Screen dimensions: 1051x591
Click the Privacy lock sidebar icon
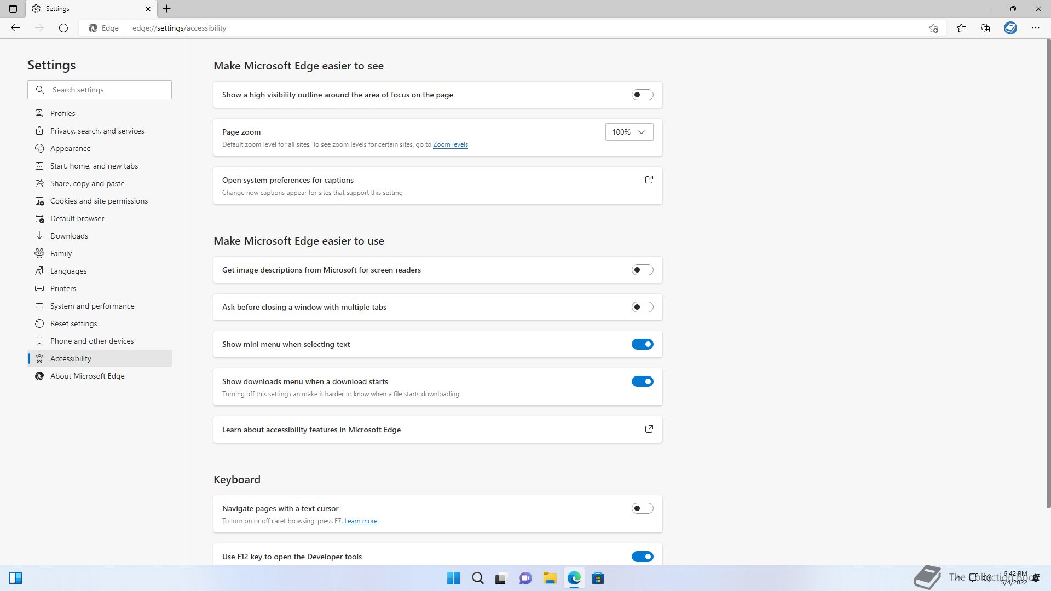pyautogui.click(x=39, y=131)
